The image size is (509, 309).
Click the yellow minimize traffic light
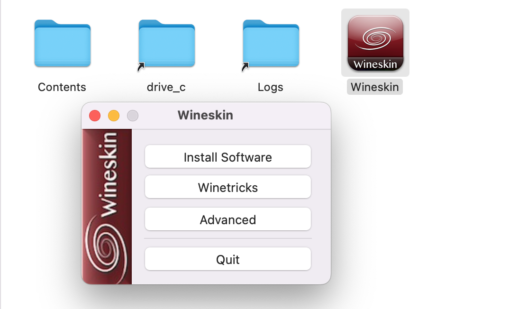click(x=113, y=115)
